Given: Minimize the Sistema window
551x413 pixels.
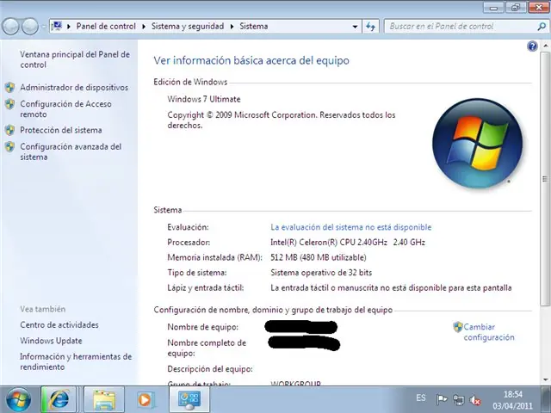Looking at the screenshot, I should coord(494,8).
